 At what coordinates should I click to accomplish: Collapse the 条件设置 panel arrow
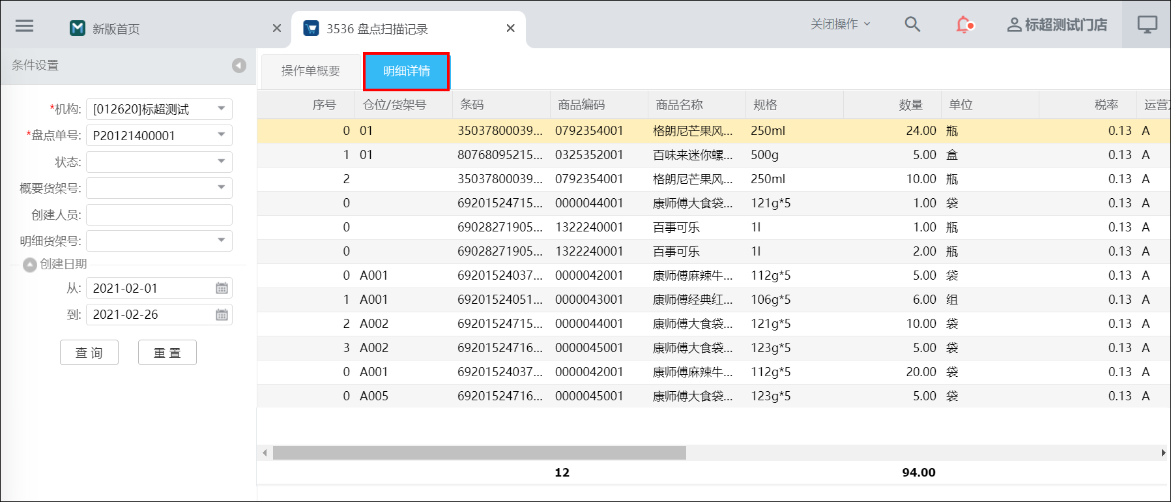(239, 65)
